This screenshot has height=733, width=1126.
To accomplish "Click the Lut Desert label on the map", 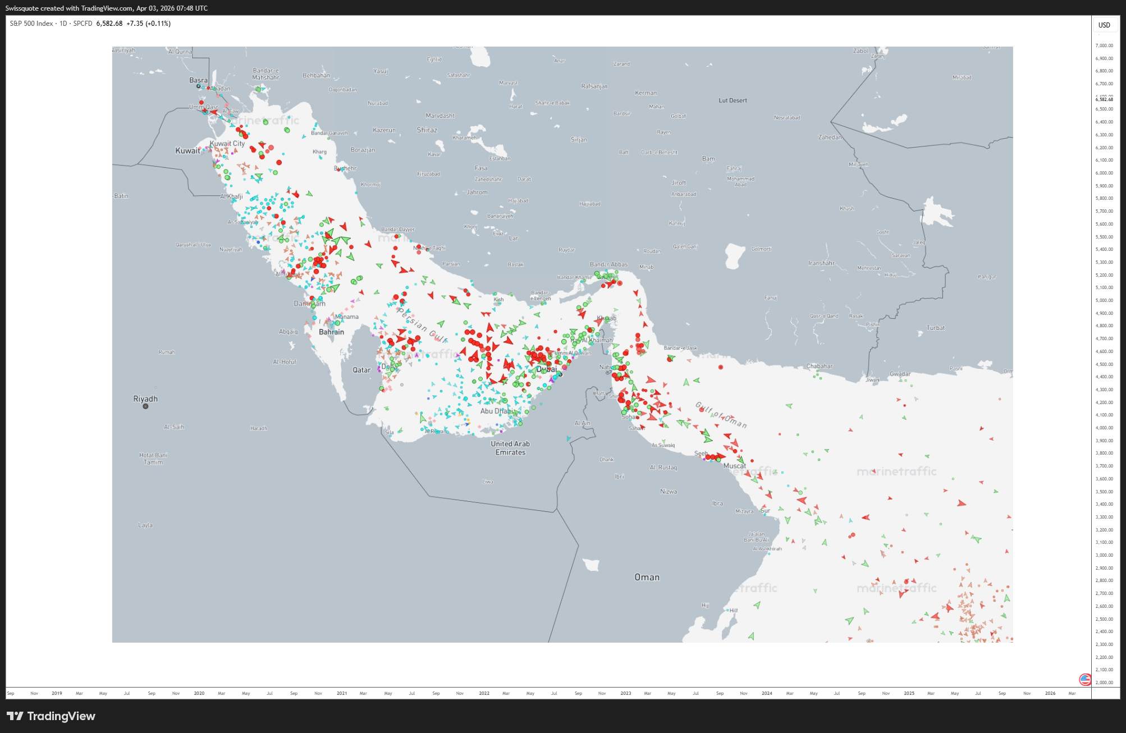I will (733, 100).
